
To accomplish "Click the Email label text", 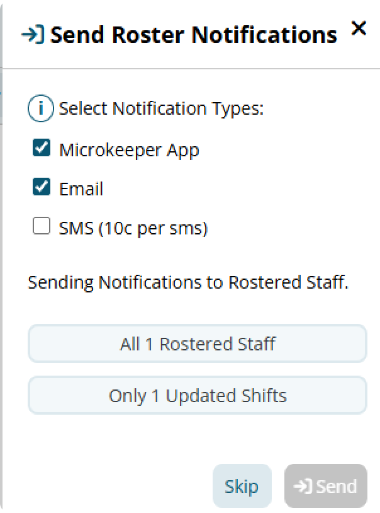I will click(81, 189).
